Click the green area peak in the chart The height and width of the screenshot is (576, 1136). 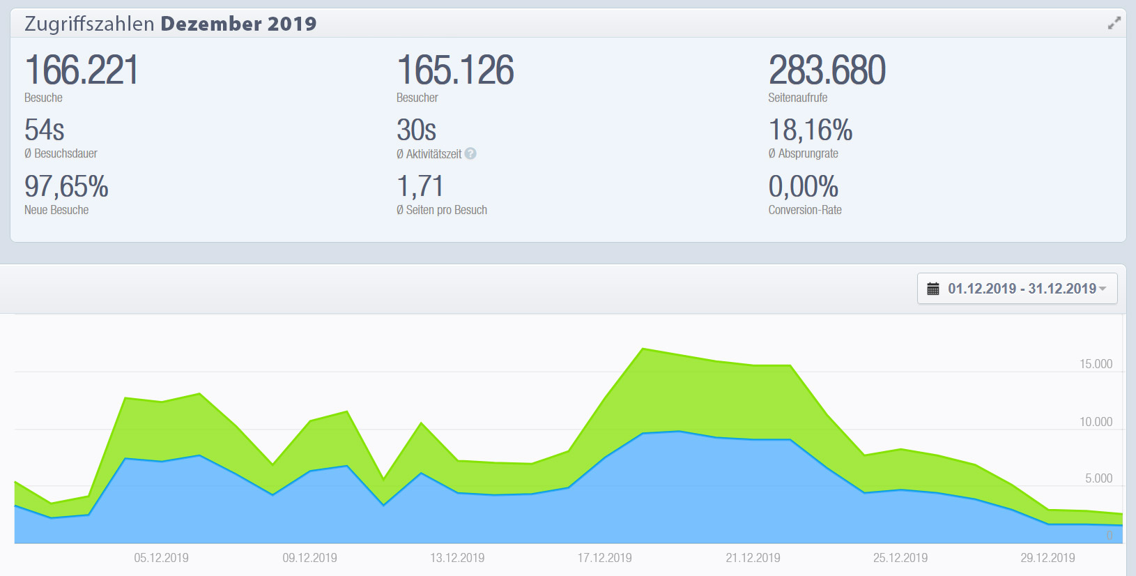point(643,377)
